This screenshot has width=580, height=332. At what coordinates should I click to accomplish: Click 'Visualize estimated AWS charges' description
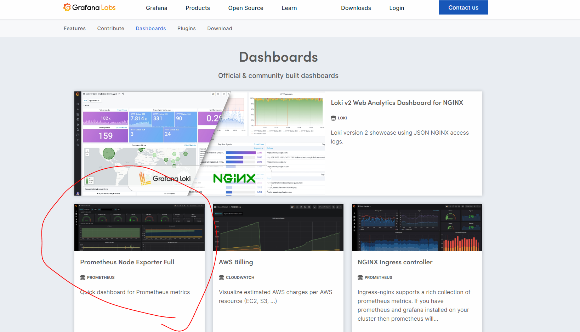point(275,297)
